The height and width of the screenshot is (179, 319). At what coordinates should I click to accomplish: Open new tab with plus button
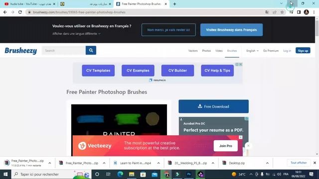pyautogui.click(x=174, y=4)
